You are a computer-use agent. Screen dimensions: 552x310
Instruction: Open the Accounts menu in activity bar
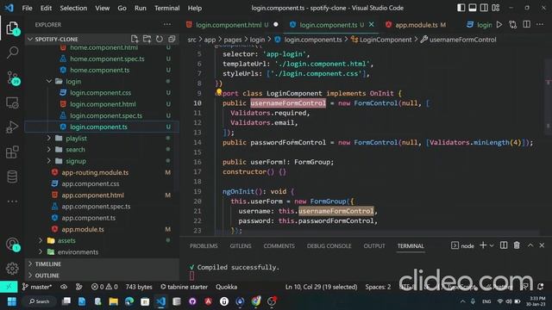pos(12,245)
